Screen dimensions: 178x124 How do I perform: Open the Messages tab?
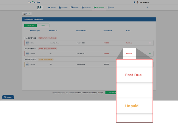point(75,7)
